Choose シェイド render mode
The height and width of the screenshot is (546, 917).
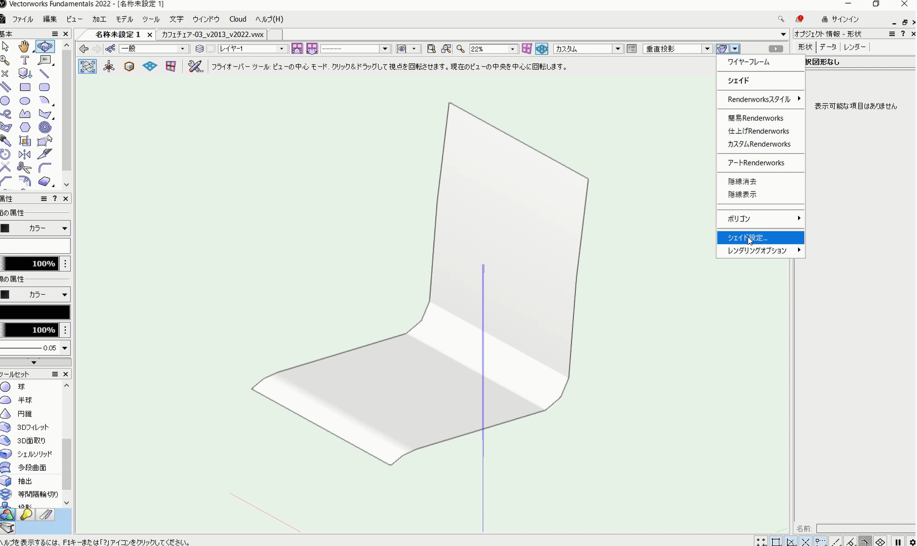(761, 80)
